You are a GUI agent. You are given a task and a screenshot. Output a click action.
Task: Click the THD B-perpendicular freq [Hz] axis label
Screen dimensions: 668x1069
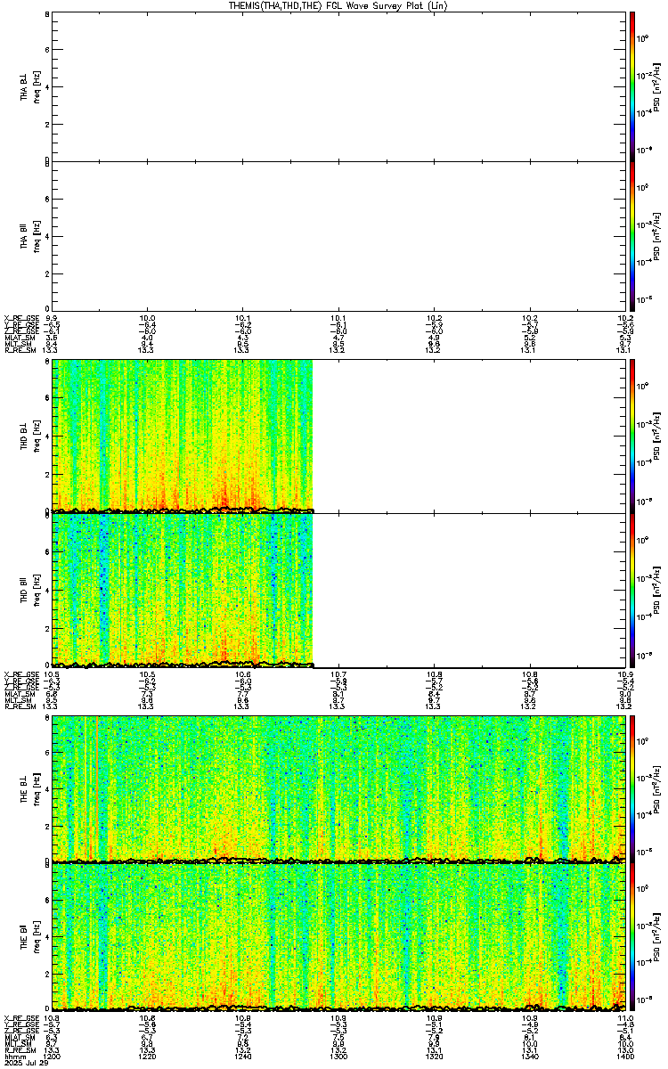36,436
